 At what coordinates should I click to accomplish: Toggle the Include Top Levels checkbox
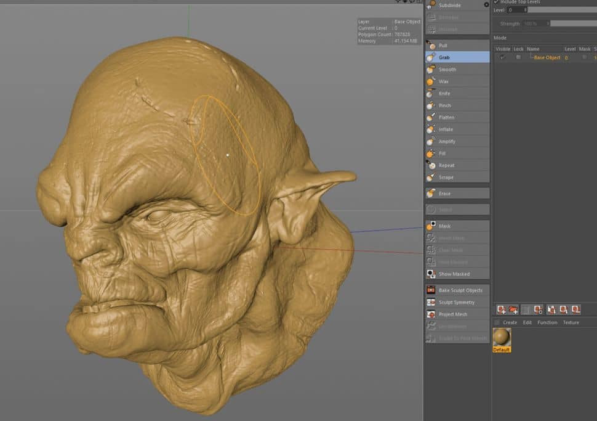coord(495,2)
